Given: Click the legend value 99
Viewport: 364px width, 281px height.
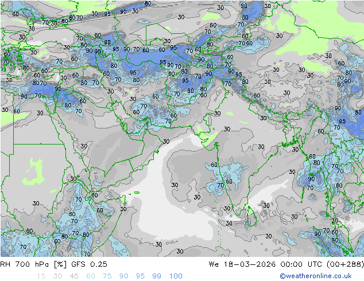Looking at the screenshot, I should pos(157,276).
